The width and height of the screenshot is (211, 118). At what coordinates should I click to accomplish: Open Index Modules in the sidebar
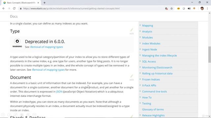click(151, 44)
